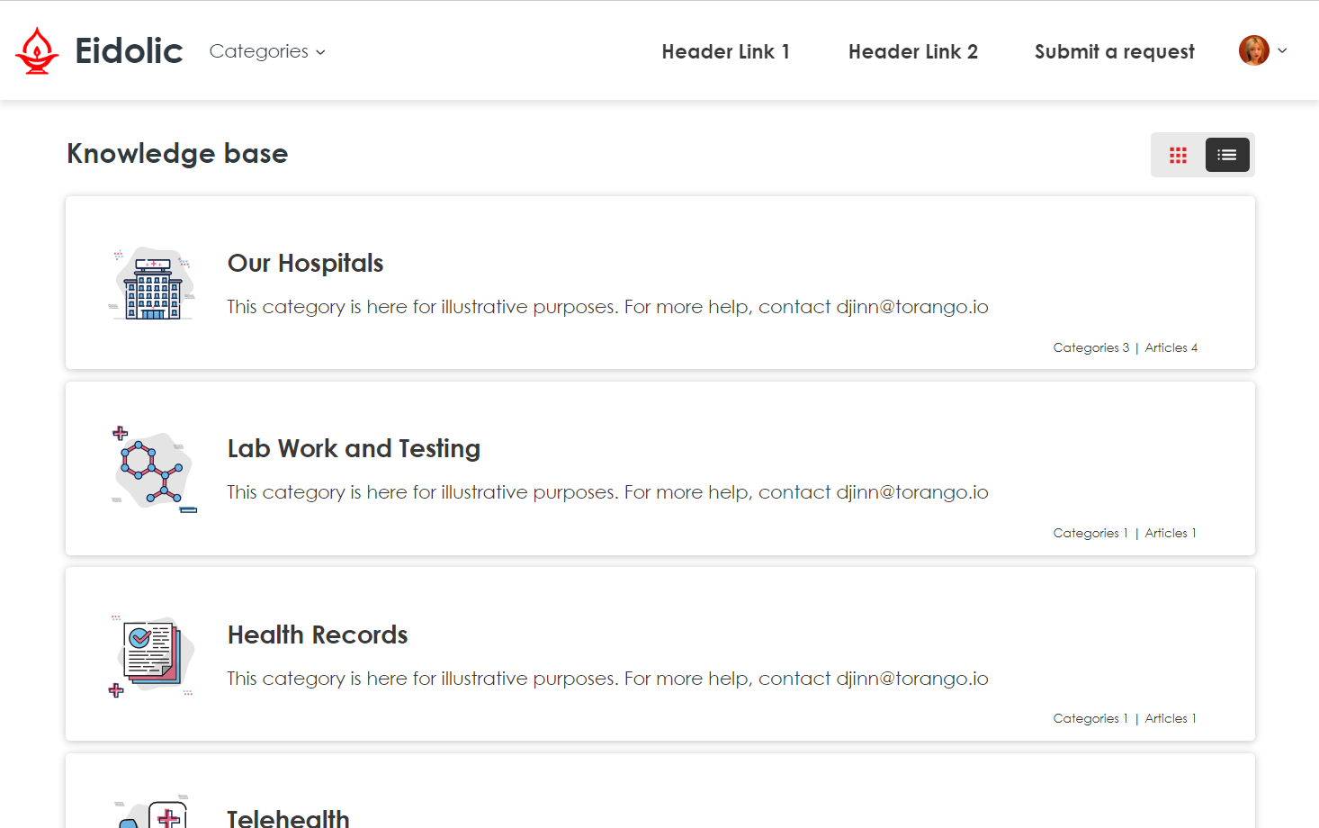Viewport: 1319px width, 828px height.
Task: Click the user profile avatar
Action: coord(1253,50)
